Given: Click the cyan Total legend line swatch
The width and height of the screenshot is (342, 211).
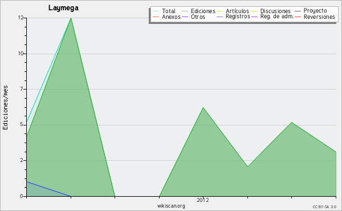Looking at the screenshot, I should (156, 11).
